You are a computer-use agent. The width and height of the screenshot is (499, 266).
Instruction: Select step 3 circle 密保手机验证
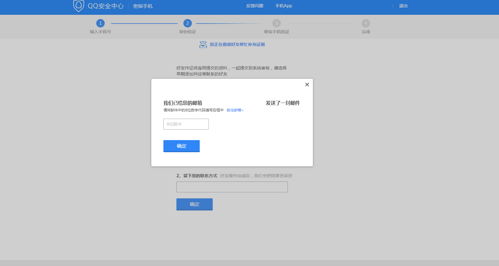point(277,23)
